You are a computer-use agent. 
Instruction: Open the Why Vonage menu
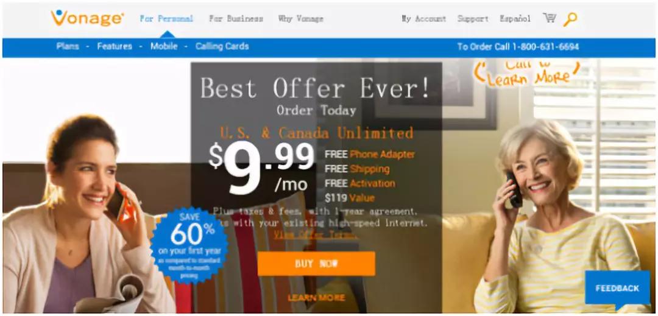(301, 18)
